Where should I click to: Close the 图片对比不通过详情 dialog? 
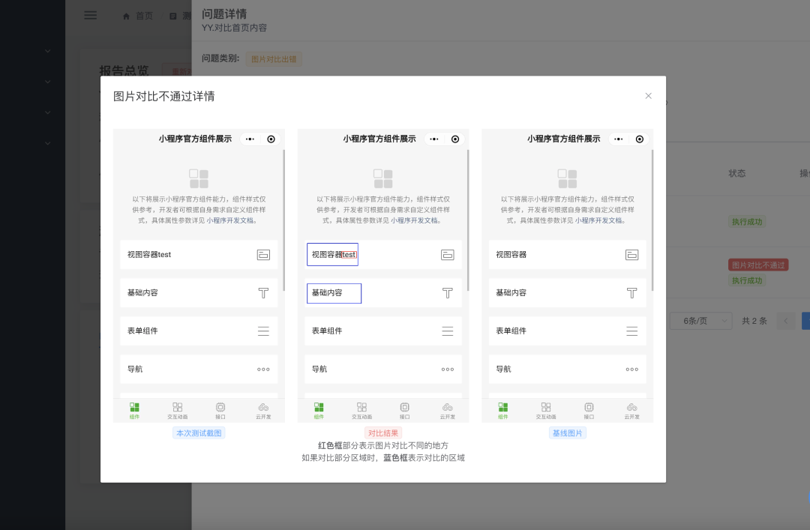pos(648,96)
